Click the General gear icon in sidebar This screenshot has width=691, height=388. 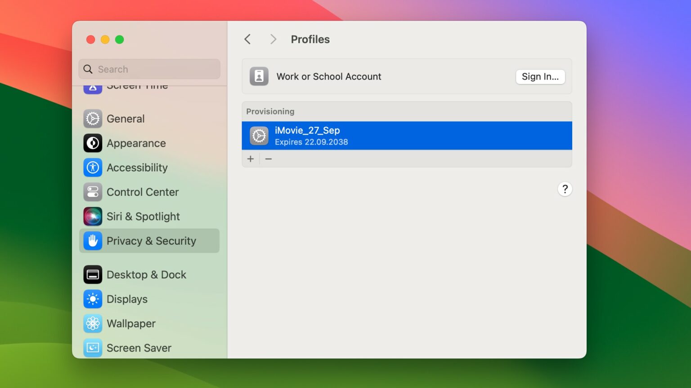pos(93,119)
